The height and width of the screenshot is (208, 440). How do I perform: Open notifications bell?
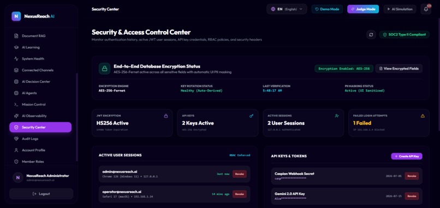[426, 9]
